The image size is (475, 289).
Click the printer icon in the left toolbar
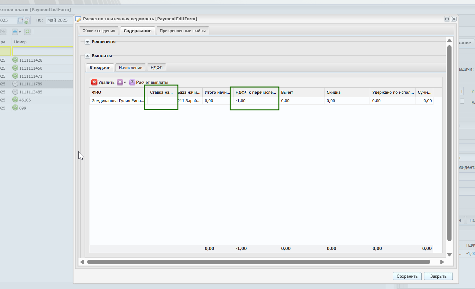pyautogui.click(x=16, y=31)
